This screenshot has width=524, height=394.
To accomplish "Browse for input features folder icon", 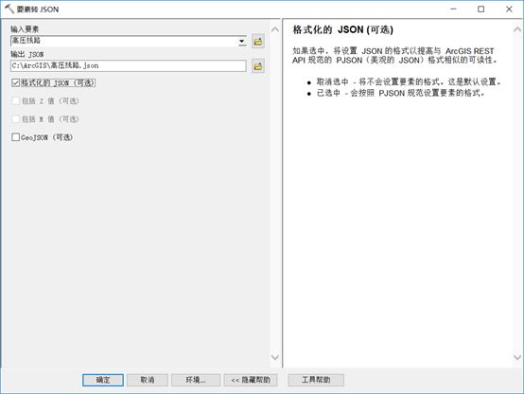I will tap(258, 42).
